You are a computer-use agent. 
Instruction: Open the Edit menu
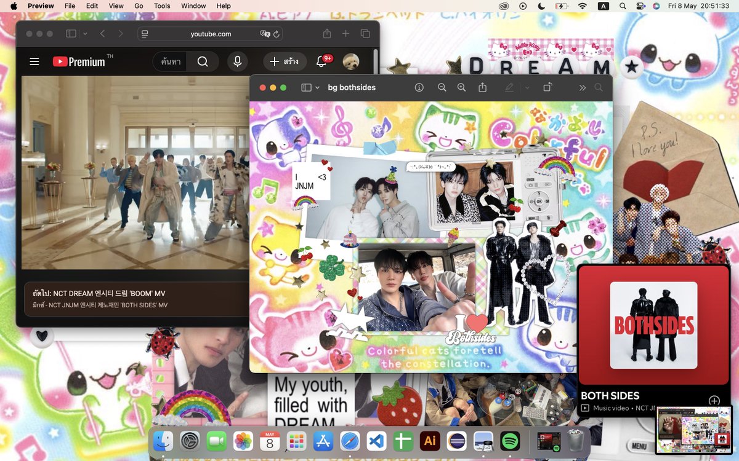point(92,6)
